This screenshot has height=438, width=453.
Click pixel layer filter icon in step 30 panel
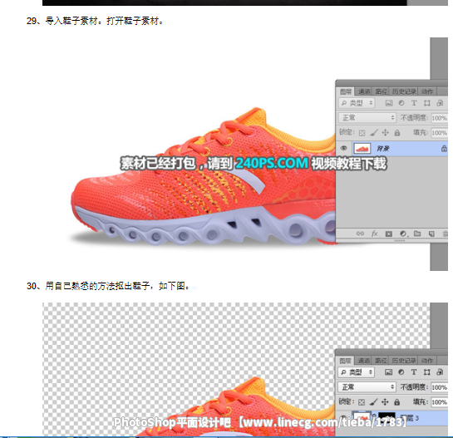(388, 372)
